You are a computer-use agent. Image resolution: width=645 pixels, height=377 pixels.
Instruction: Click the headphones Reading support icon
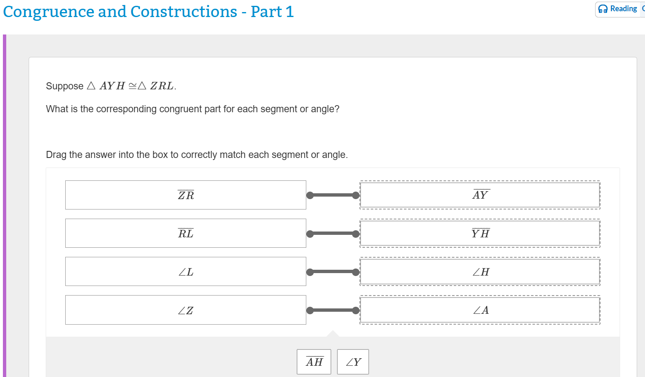(603, 9)
